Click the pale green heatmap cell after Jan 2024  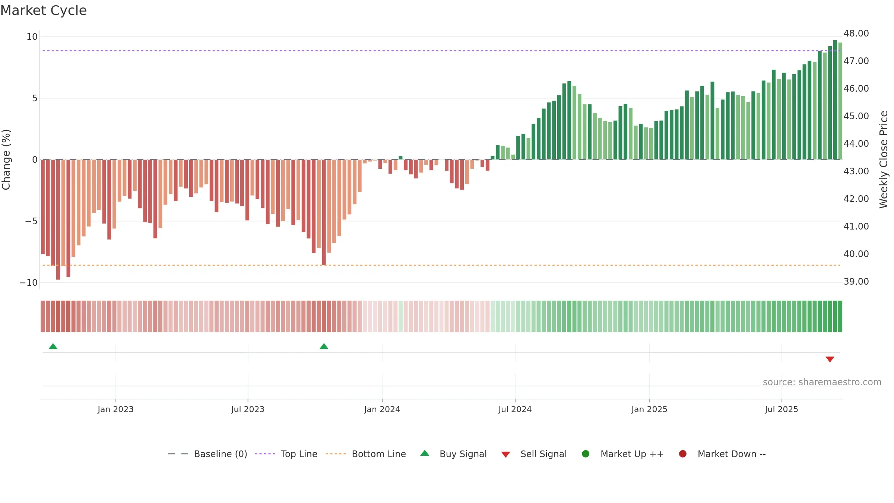pos(400,316)
